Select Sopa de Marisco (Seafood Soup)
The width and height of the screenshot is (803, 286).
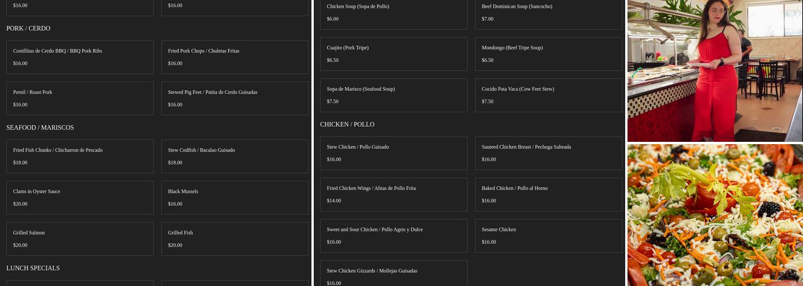coord(393,95)
